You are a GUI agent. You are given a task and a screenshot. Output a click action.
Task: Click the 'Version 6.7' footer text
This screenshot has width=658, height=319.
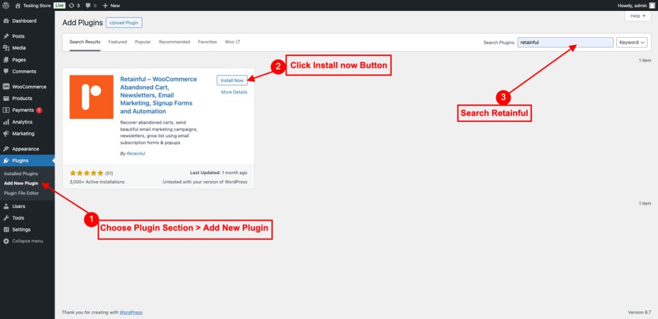pos(639,313)
